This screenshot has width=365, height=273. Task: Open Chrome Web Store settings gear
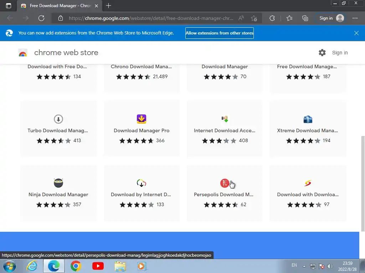(322, 53)
